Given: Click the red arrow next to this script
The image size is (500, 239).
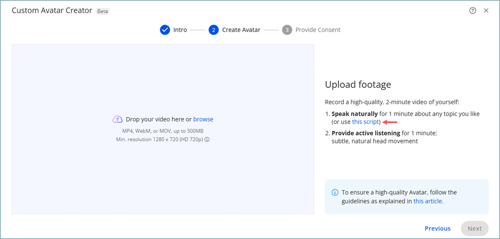Looking at the screenshot, I should point(390,122).
